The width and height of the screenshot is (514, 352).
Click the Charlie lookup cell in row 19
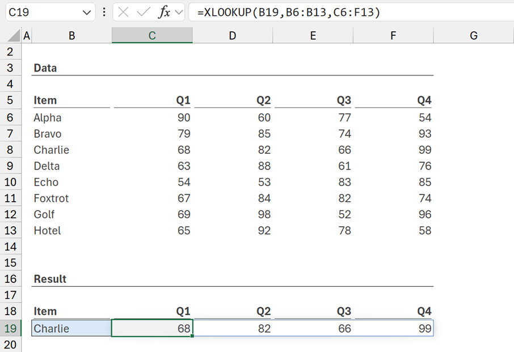71,329
